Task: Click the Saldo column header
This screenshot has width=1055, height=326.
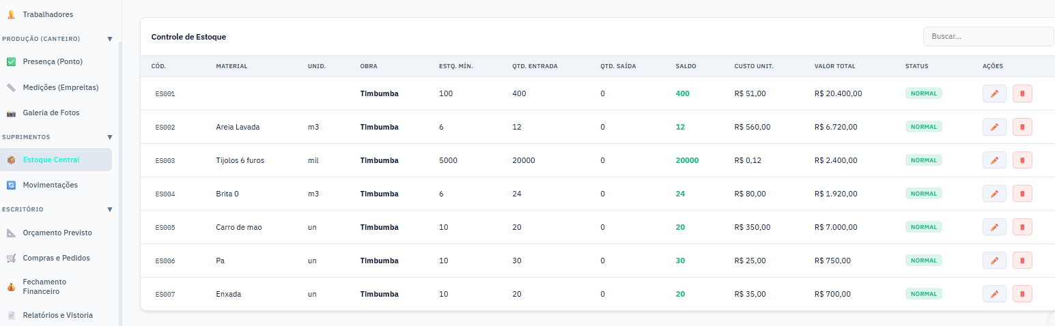Action: pyautogui.click(x=686, y=66)
